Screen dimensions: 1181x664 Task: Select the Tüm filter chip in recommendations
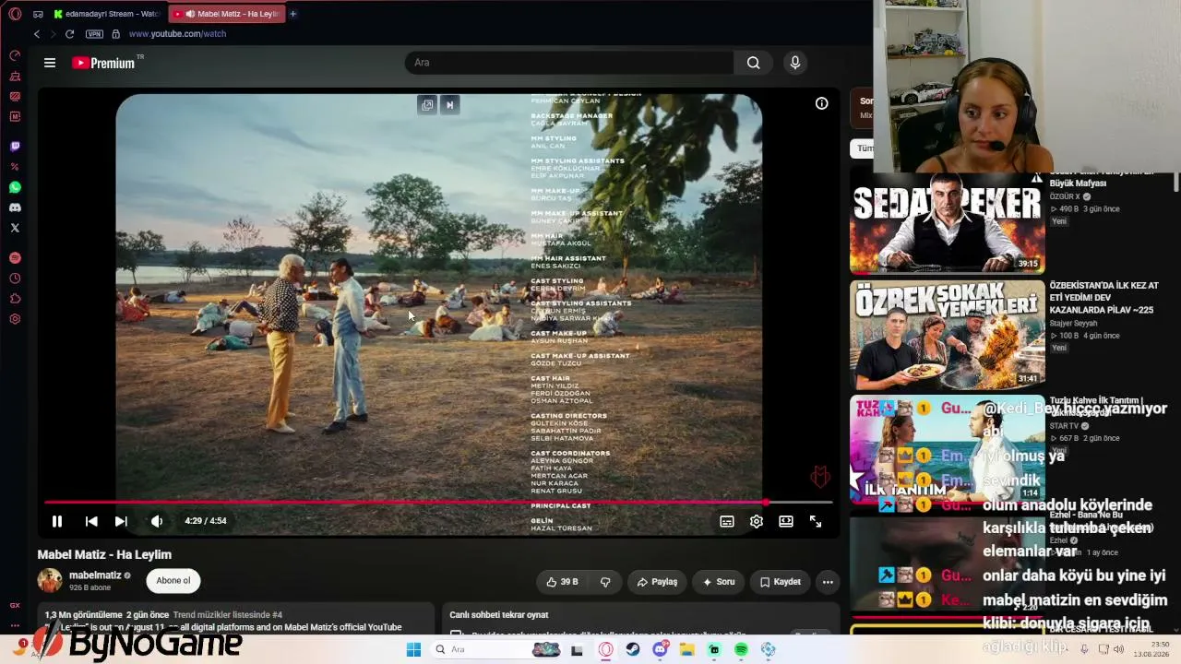[863, 148]
